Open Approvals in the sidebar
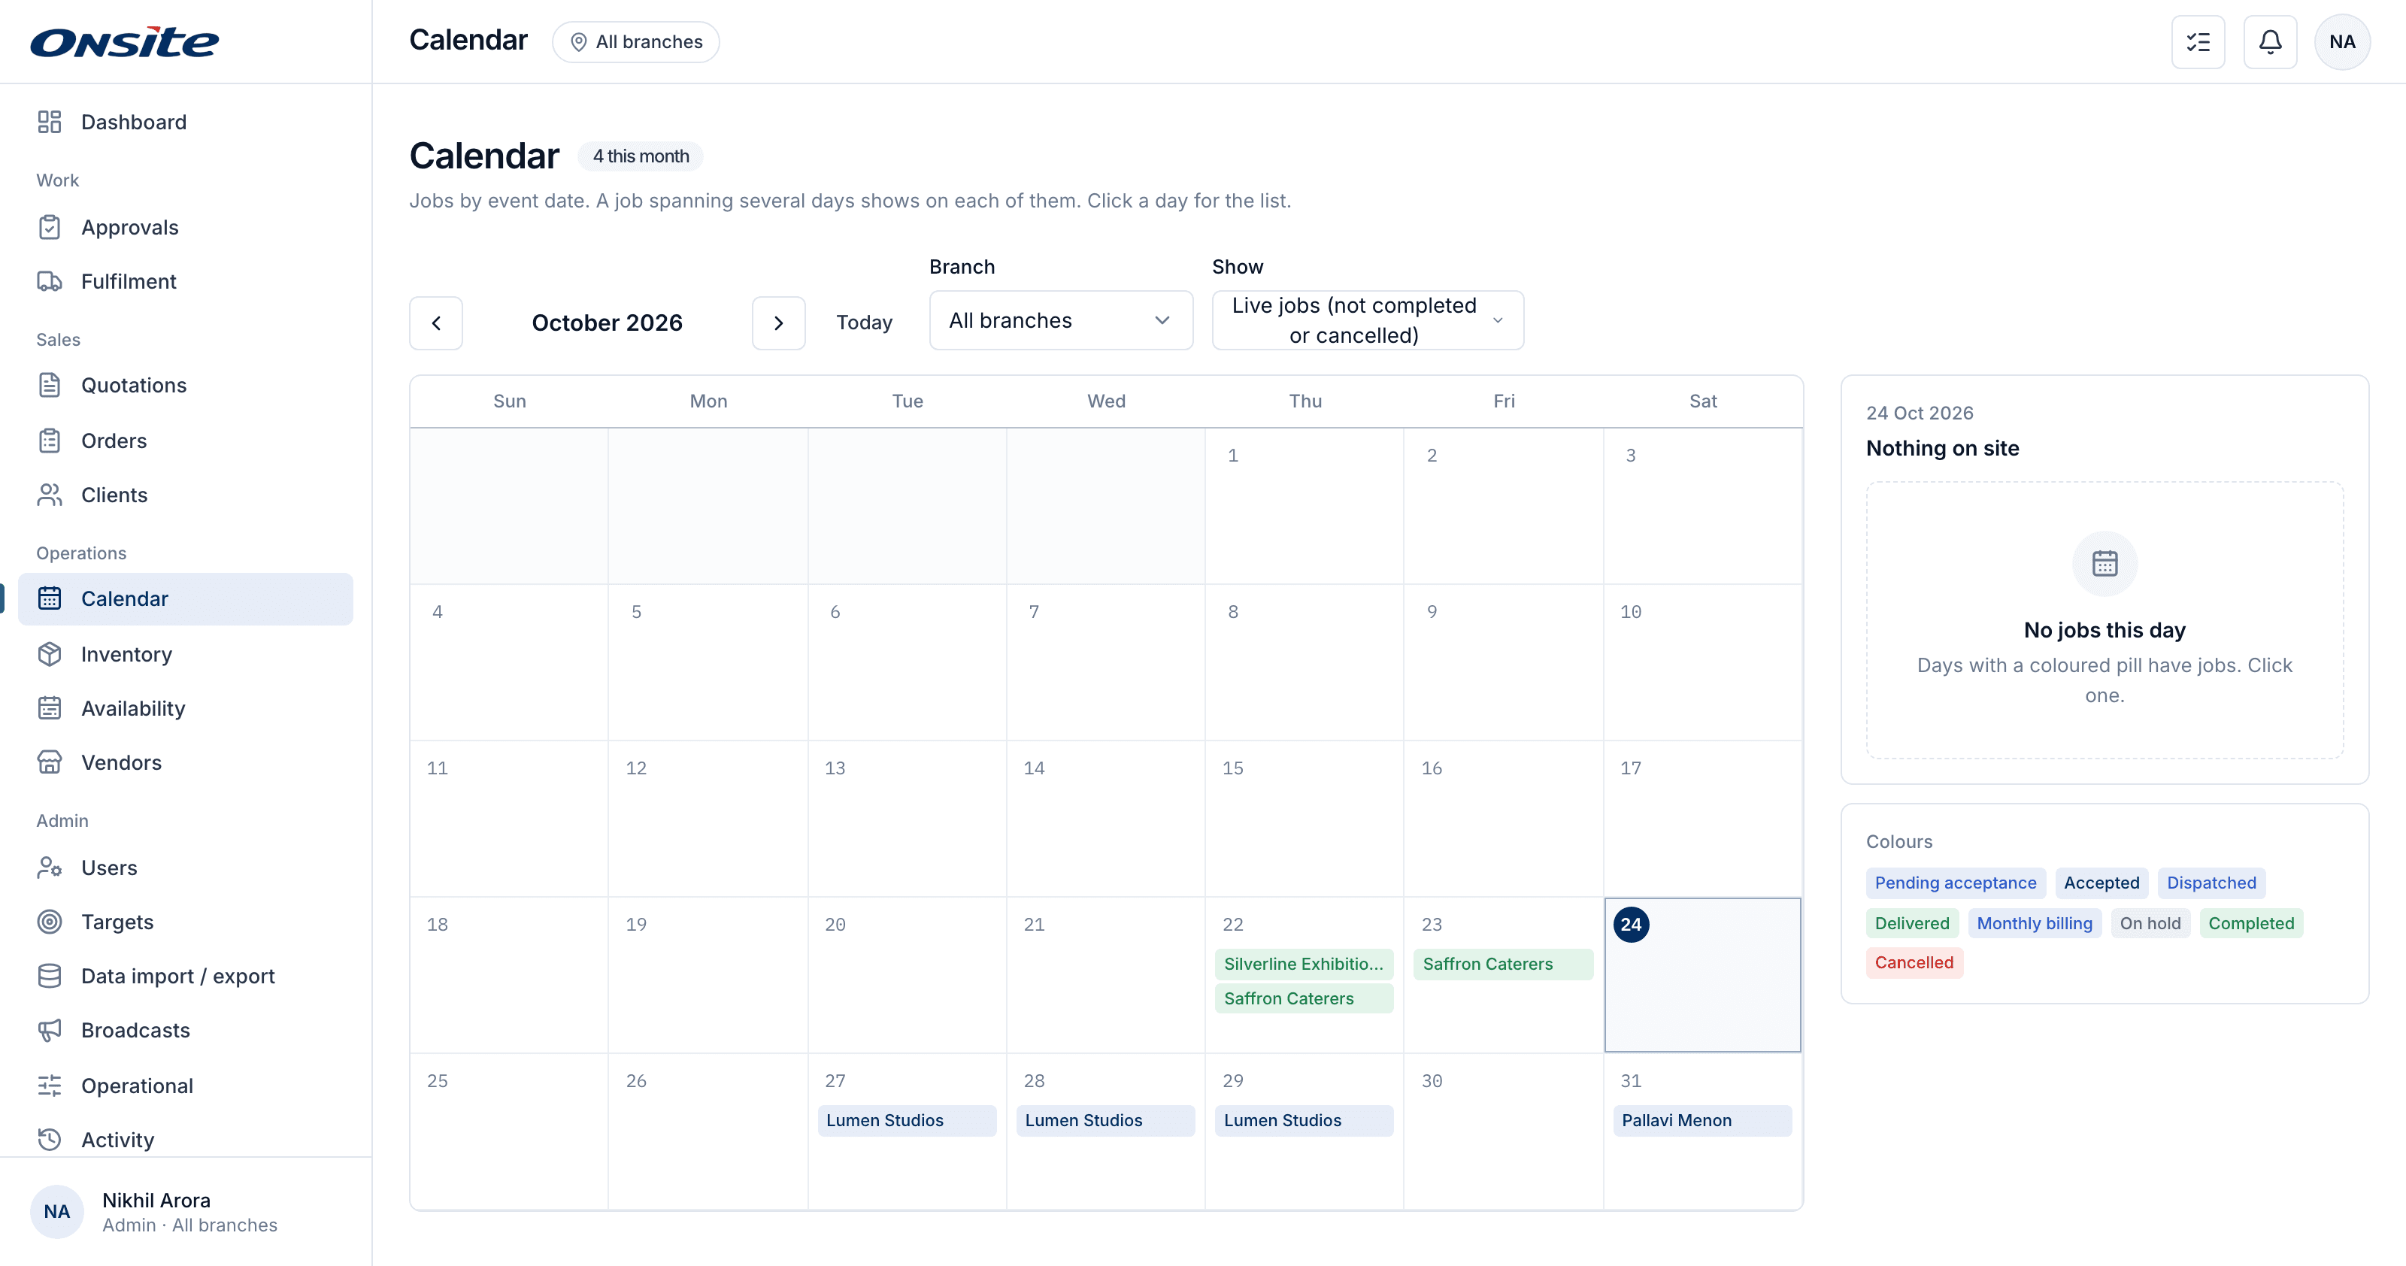 point(185,227)
